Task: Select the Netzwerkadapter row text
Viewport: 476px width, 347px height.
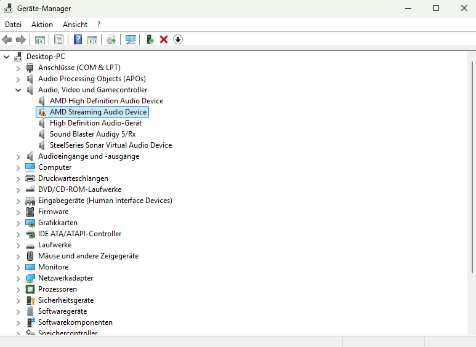Action: point(65,278)
